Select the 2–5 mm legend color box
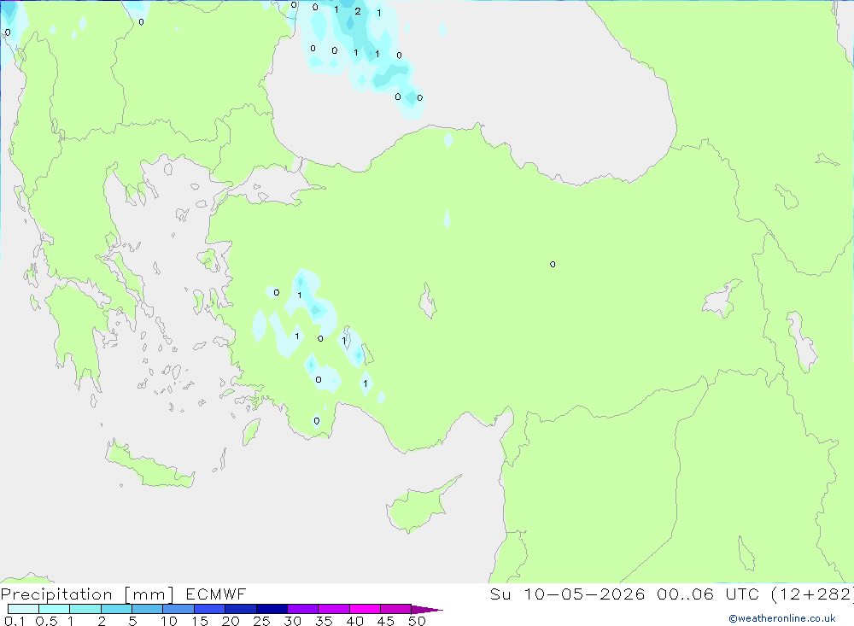 pyautogui.click(x=116, y=609)
